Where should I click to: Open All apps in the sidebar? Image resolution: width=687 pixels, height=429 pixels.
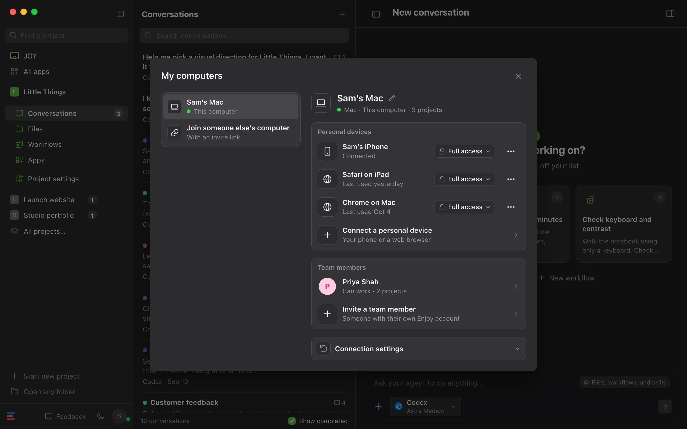[x=67, y=72]
